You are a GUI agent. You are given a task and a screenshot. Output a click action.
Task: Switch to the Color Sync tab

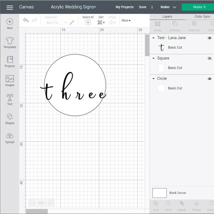(202, 16)
